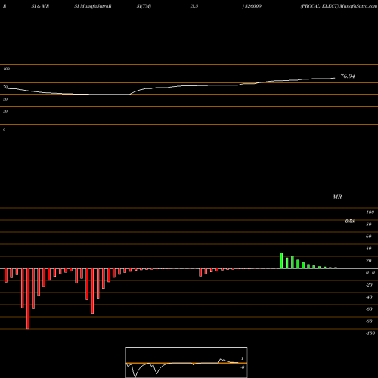Click the "(5,5" parameter text
Screen dimensions: 378x378
pyautogui.click(x=194, y=6)
